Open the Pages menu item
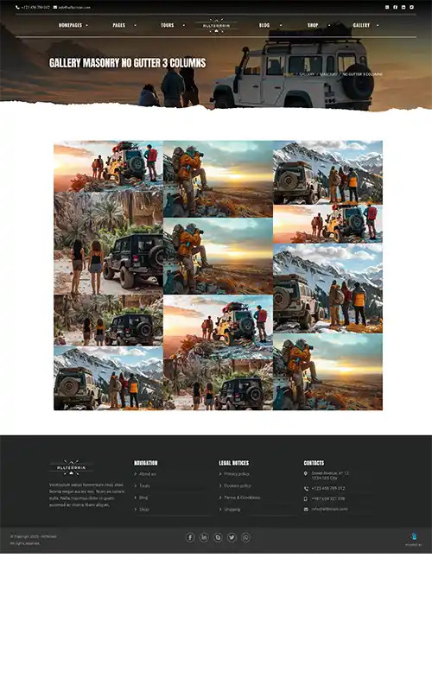 [124, 25]
